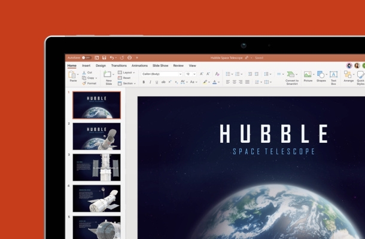Screen dimensions: 365x239
Task: Toggle Strikethrough formatting
Action: (163, 82)
